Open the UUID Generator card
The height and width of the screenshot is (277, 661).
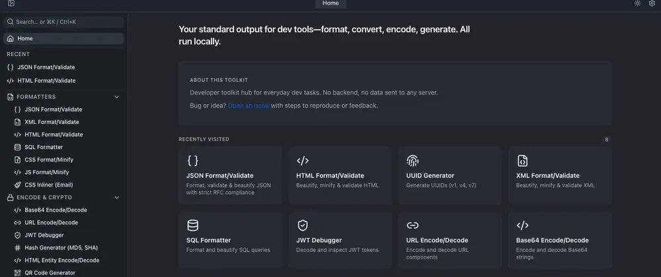(x=449, y=175)
